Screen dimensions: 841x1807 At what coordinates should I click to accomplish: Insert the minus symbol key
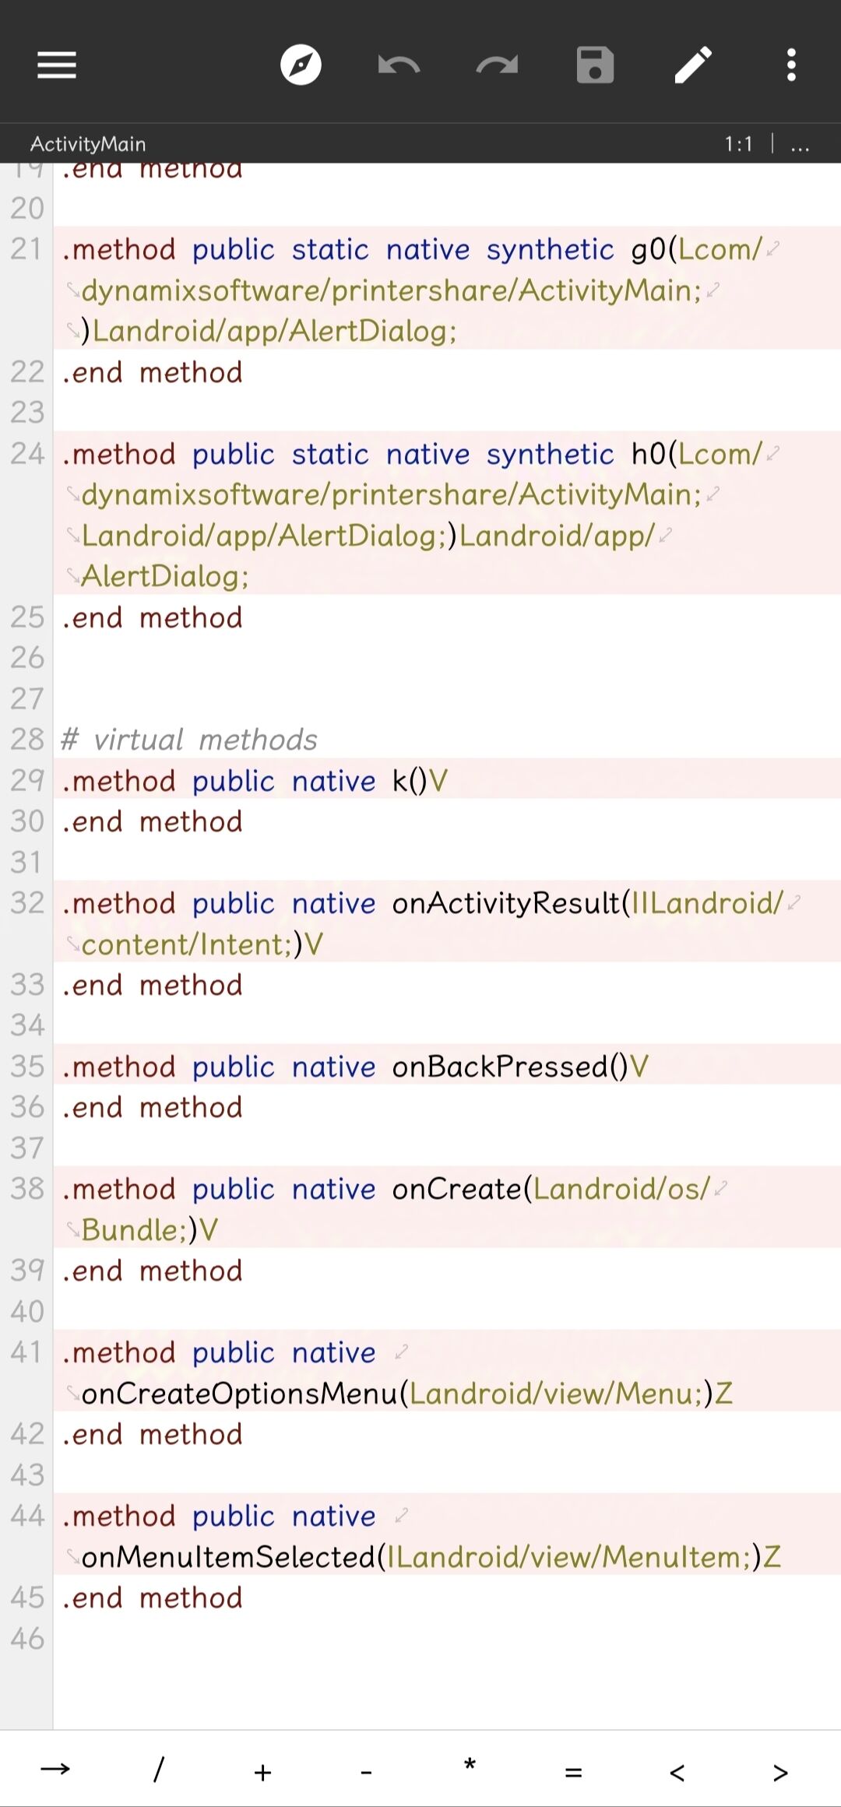click(x=366, y=1773)
